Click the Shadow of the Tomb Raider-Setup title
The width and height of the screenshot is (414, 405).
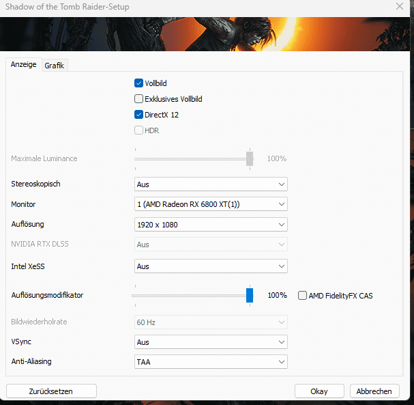pos(68,7)
